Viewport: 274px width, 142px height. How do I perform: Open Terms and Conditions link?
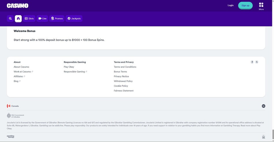coord(125,67)
